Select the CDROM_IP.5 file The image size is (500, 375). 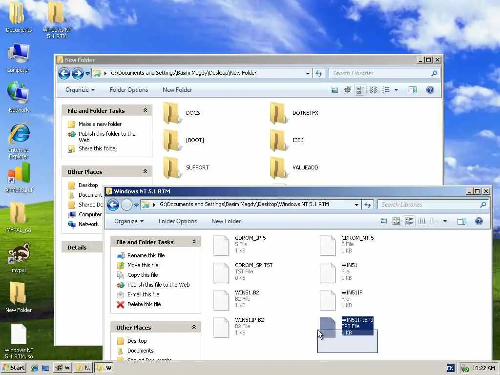[x=240, y=245]
